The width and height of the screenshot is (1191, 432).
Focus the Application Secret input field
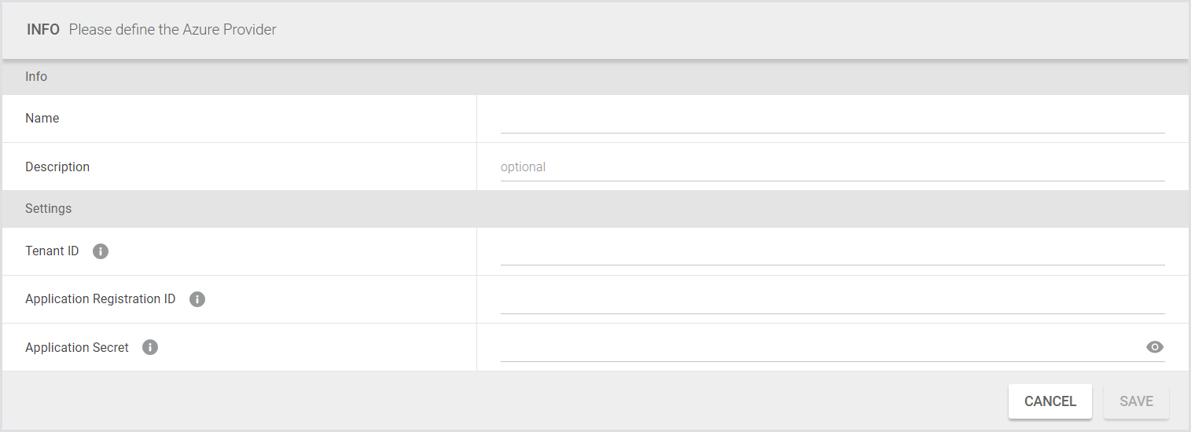point(818,348)
